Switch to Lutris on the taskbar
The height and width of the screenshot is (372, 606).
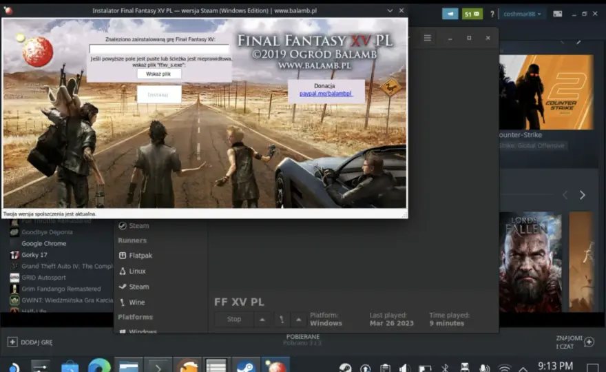pyautogui.click(x=187, y=366)
